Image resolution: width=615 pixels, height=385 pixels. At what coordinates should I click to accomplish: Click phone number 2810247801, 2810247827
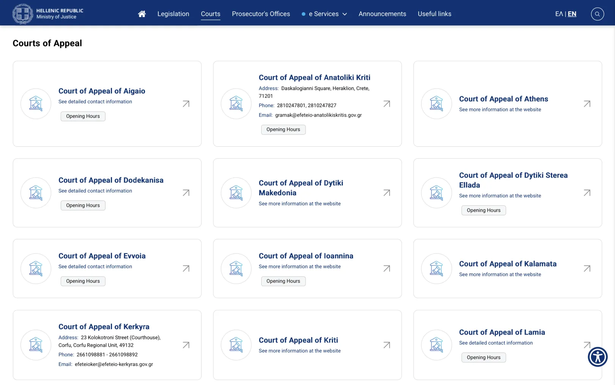tap(306, 105)
